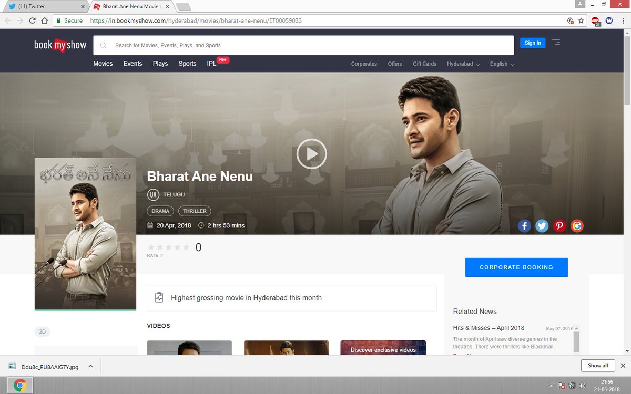This screenshot has width=631, height=394.
Task: Click the Corporate Booking button
Action: [516, 267]
